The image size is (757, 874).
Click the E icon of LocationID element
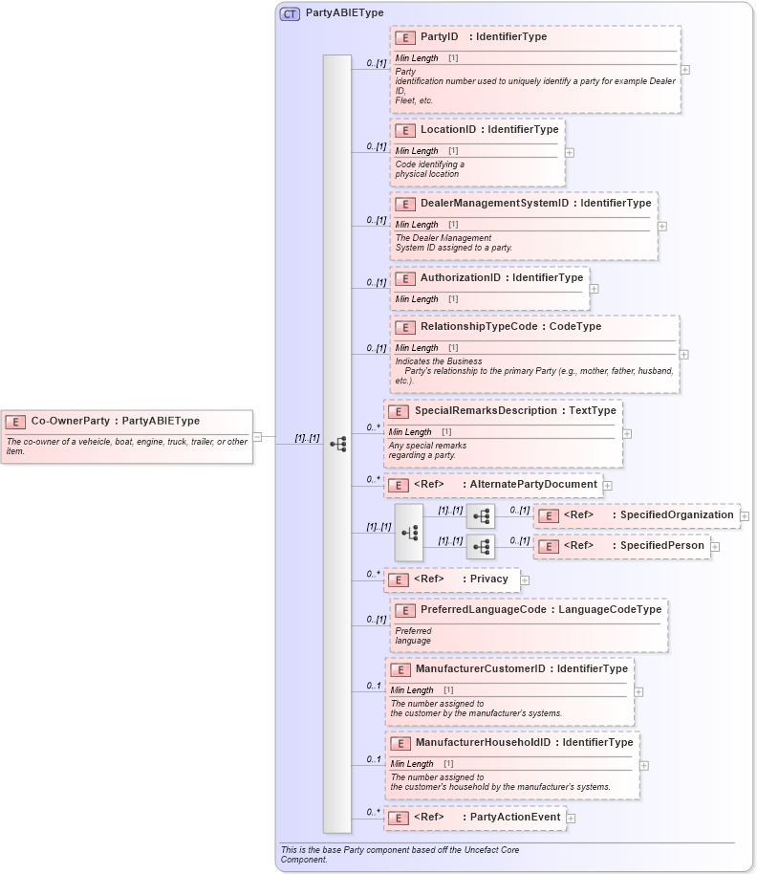(x=405, y=130)
